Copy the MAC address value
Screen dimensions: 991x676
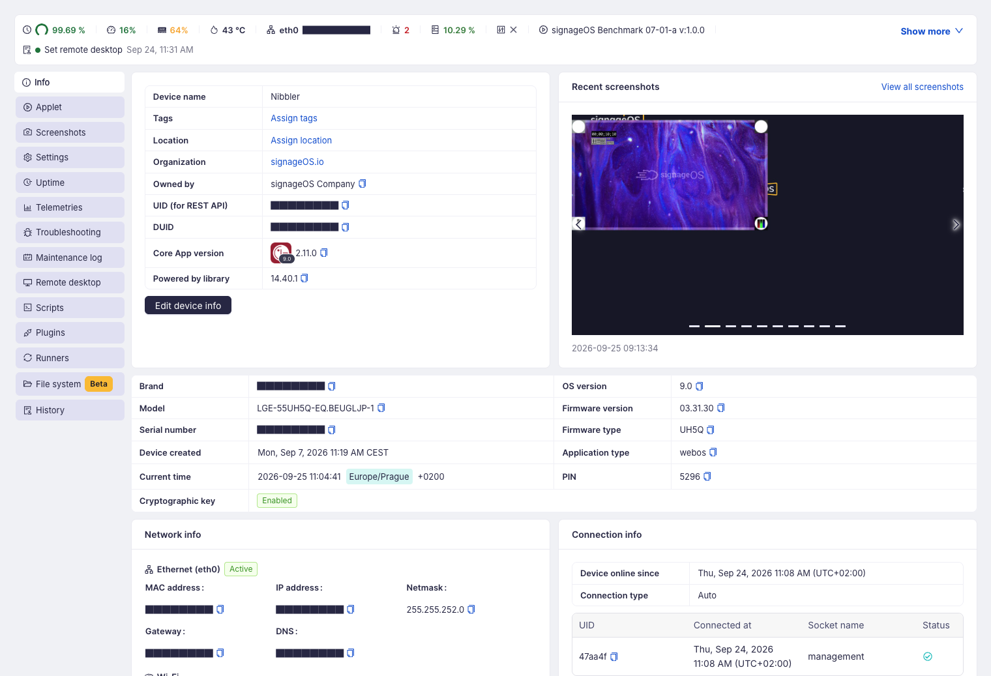click(220, 610)
